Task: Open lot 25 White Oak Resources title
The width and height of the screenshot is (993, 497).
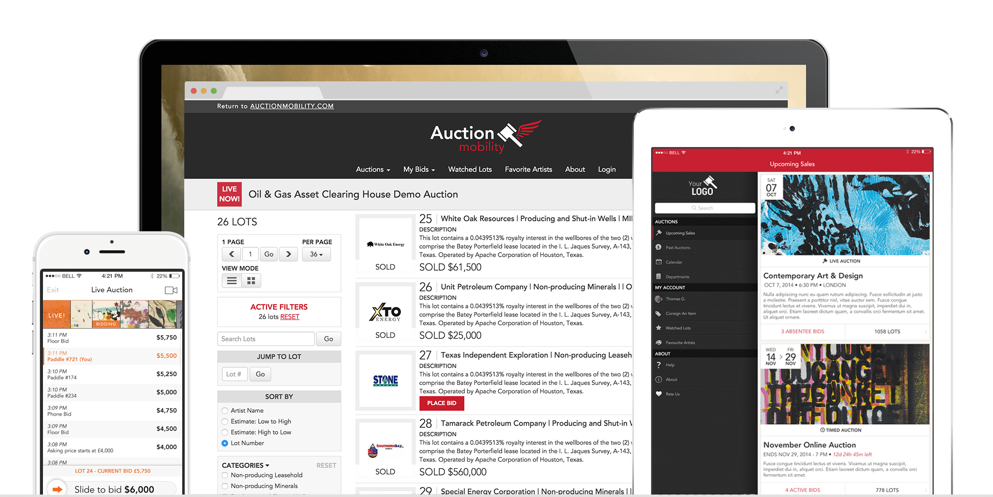Action: tap(536, 219)
